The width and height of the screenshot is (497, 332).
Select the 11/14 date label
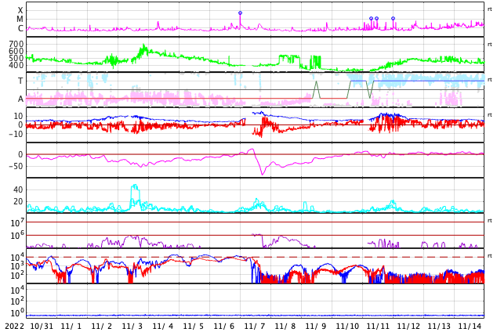point(470,327)
